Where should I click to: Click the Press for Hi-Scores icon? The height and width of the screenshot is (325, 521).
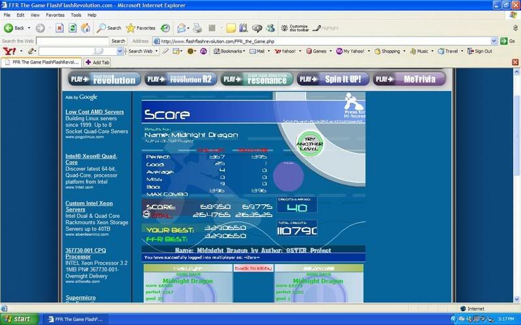point(356,102)
